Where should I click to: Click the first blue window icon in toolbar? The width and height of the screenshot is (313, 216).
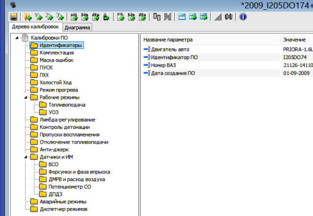(182, 17)
